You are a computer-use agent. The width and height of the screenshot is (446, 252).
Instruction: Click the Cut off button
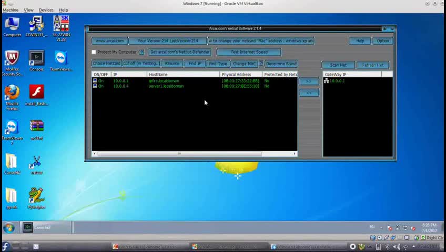[x=141, y=64]
